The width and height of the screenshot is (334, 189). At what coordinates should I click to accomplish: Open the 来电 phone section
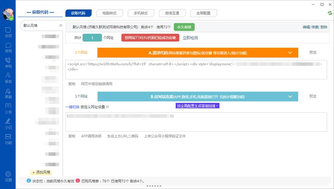pos(8,63)
